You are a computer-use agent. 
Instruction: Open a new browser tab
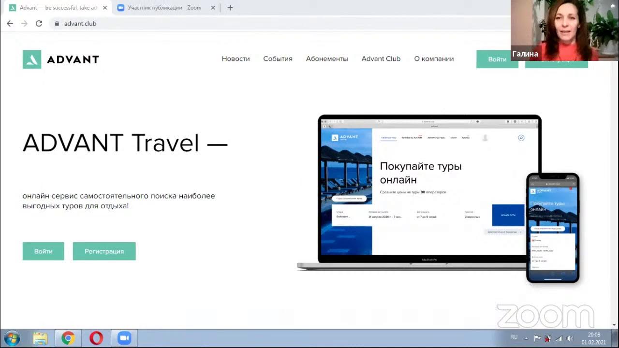point(230,8)
